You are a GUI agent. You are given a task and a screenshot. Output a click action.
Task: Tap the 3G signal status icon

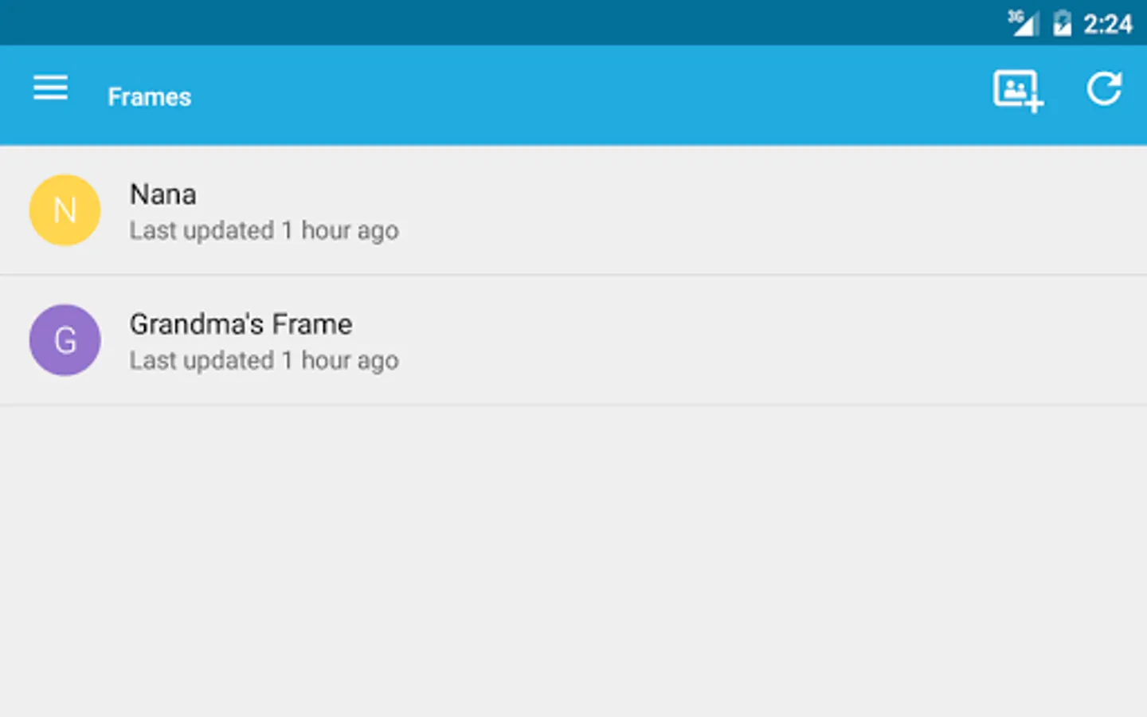(x=1023, y=22)
